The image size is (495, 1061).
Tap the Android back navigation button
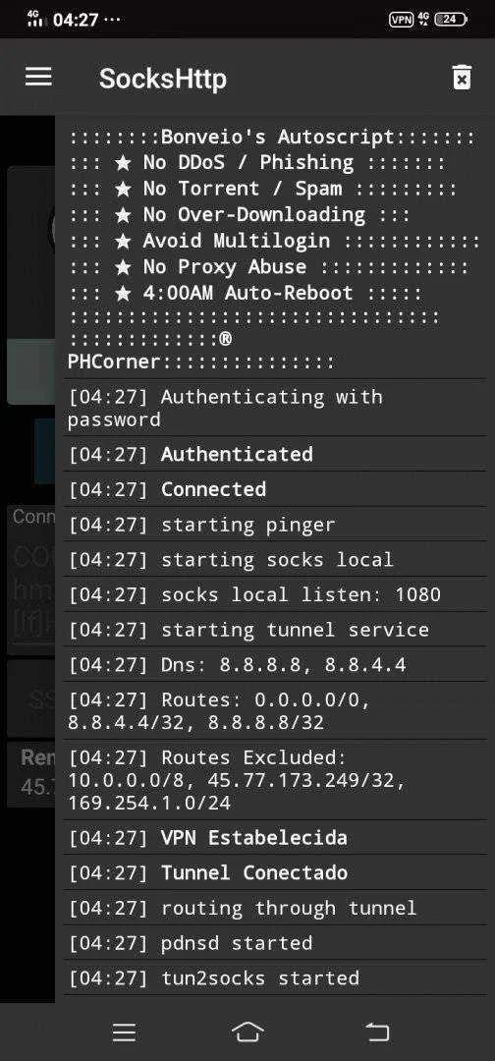[377, 1032]
